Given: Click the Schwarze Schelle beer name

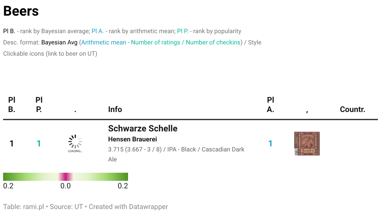Looking at the screenshot, I should [143, 129].
